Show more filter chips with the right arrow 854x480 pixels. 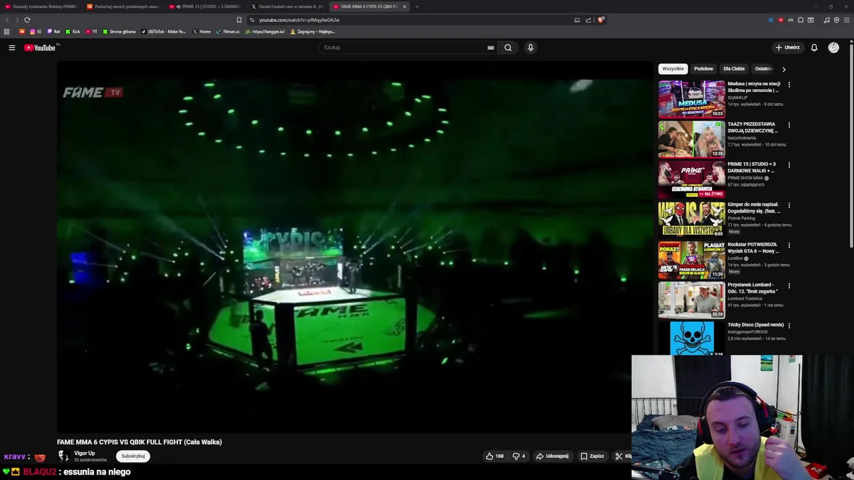[784, 69]
